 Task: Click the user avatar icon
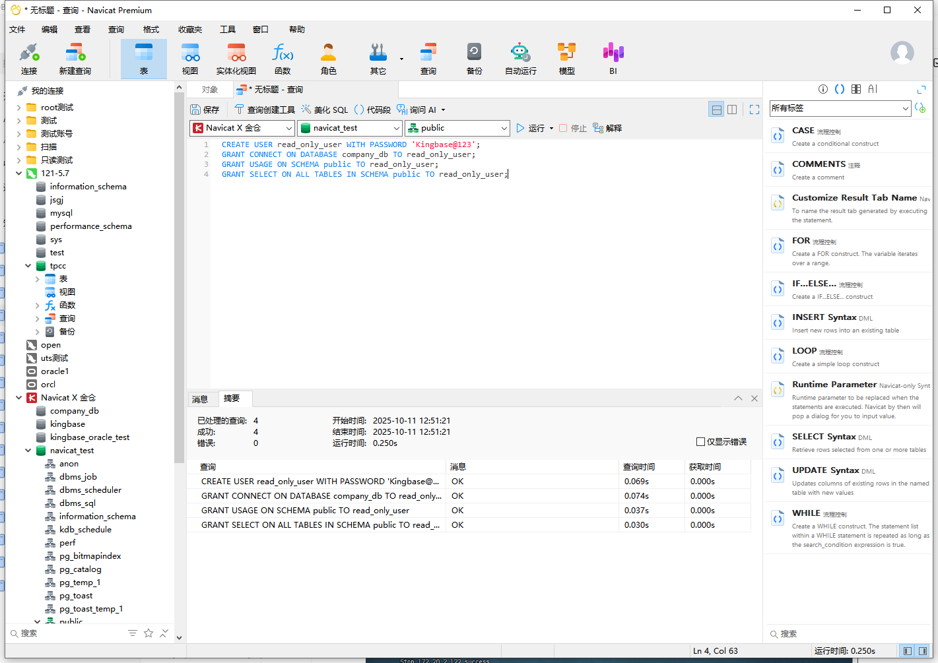[x=902, y=53]
